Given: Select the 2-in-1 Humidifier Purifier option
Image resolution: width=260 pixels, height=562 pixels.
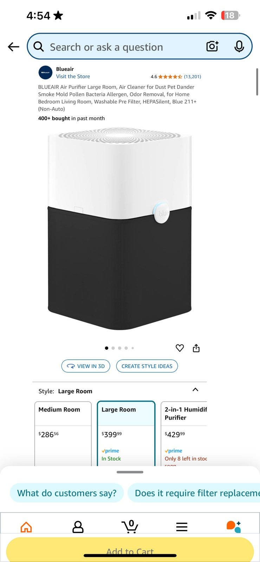Looking at the screenshot, I should click(x=184, y=434).
